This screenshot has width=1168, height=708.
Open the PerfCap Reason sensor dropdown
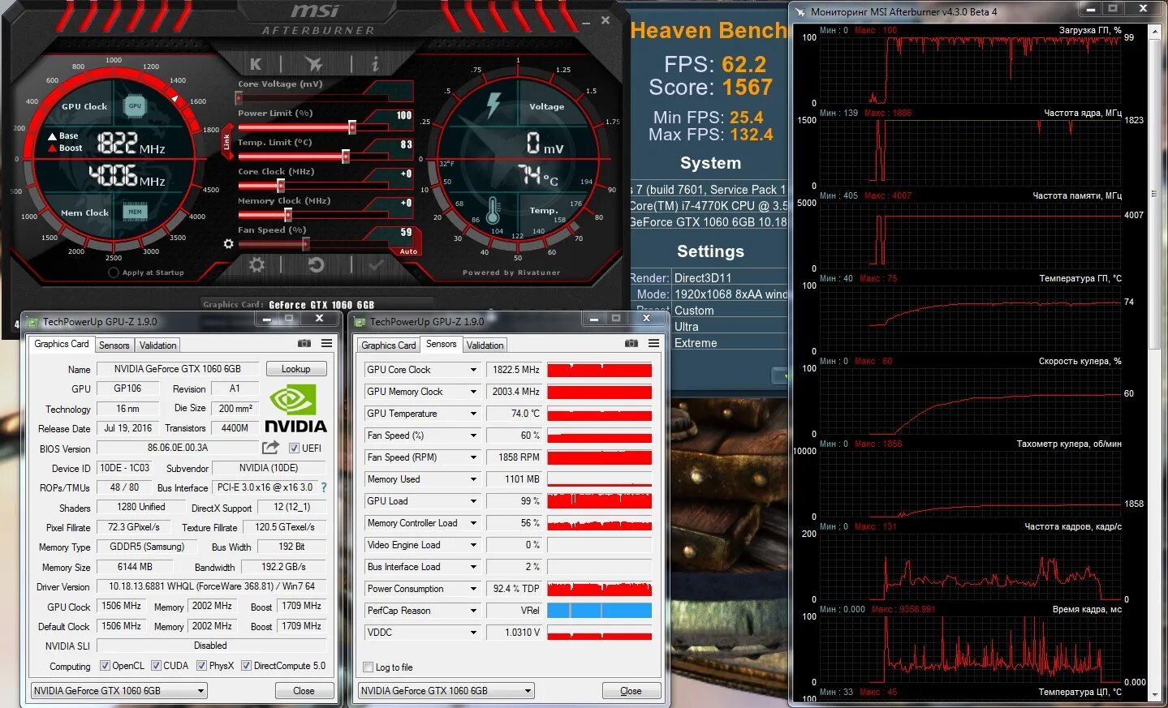[x=473, y=611]
